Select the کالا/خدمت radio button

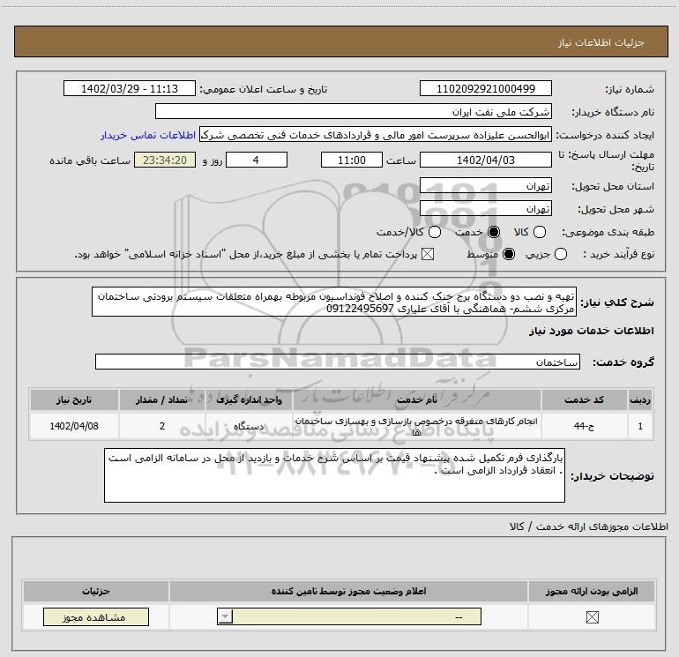point(435,232)
